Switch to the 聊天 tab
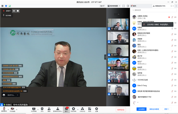Viewport: 178px width, 114px height. (x=135, y=6)
